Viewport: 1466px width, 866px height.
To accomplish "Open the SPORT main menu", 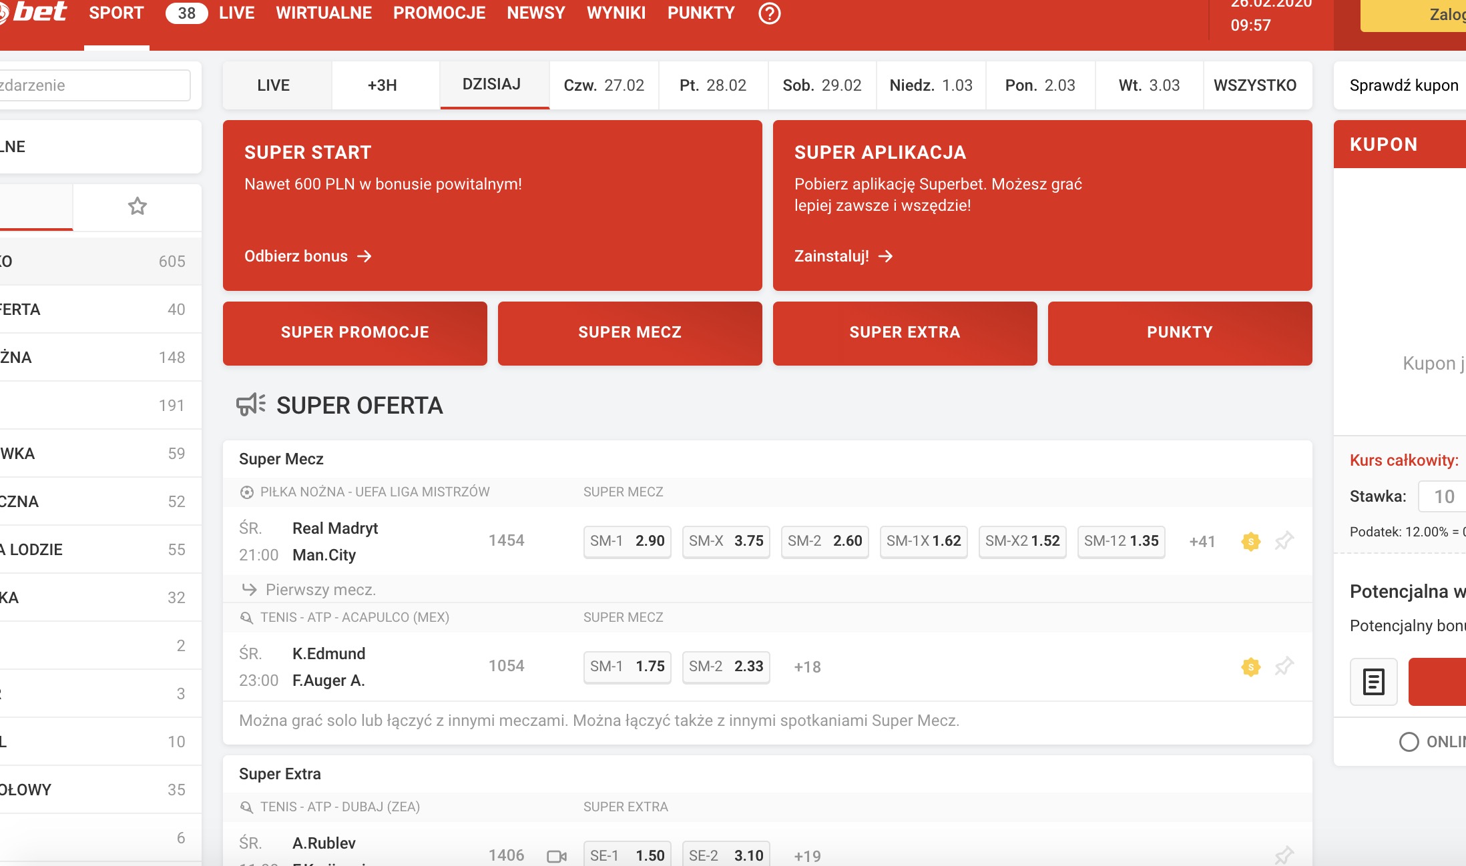I will (x=116, y=13).
